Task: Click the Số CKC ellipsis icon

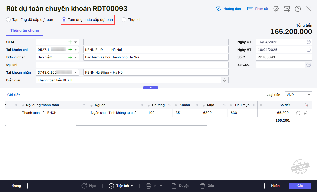Action: tap(309, 65)
